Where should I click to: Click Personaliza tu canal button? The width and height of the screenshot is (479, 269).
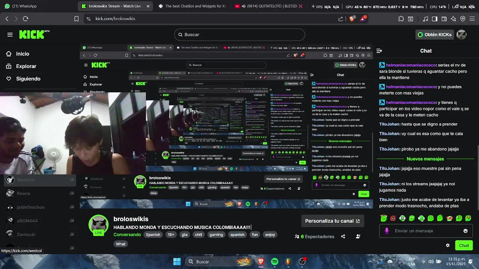(332, 221)
